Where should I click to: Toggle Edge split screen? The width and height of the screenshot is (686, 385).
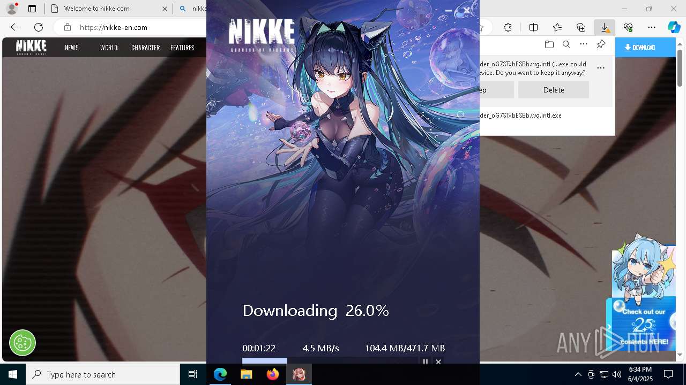point(533,27)
